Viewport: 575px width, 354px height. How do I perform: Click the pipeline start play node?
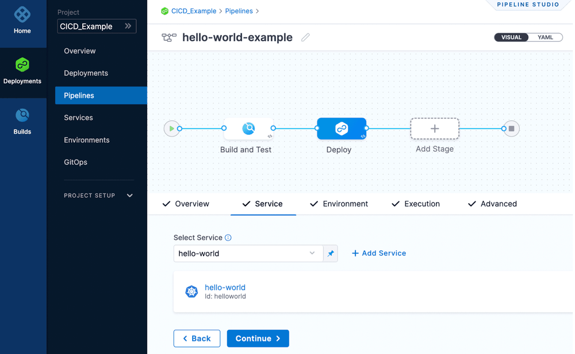pyautogui.click(x=171, y=129)
